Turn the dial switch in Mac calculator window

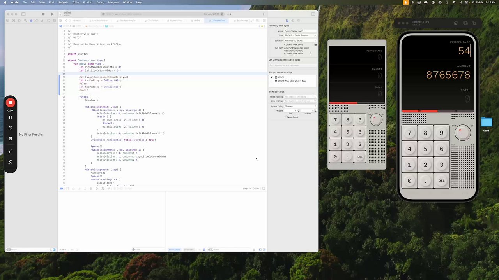pos(376,120)
